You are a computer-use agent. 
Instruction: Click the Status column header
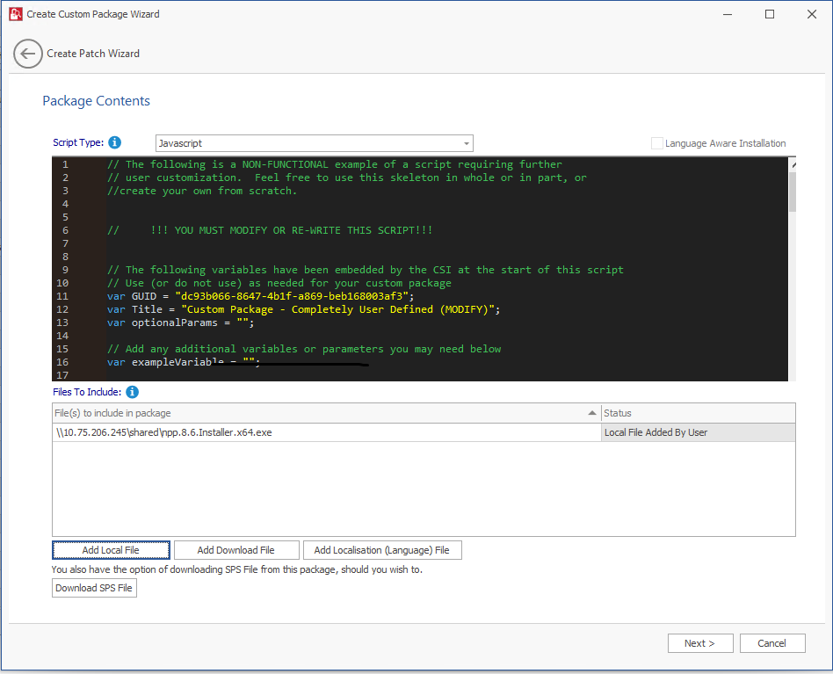pos(698,413)
